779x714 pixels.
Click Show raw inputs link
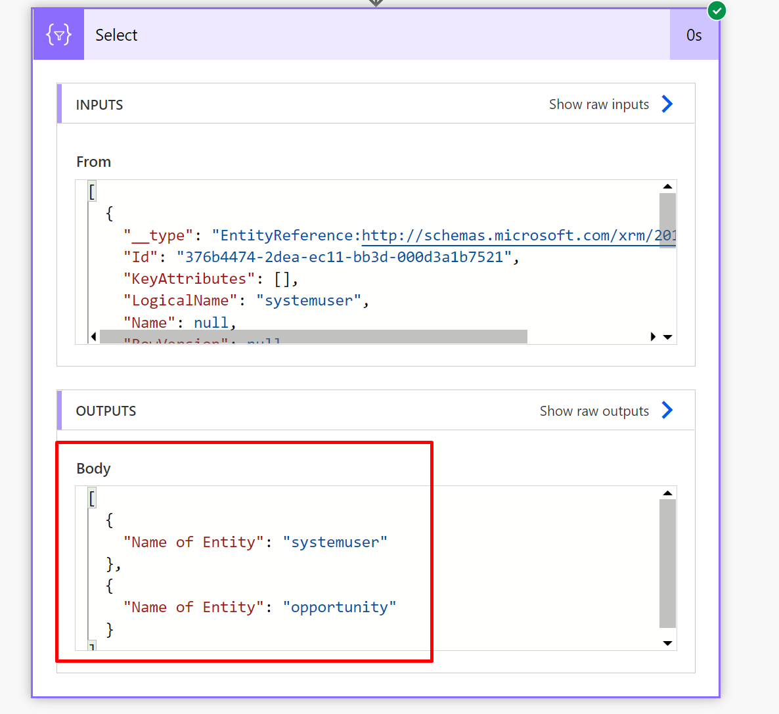[x=598, y=104]
